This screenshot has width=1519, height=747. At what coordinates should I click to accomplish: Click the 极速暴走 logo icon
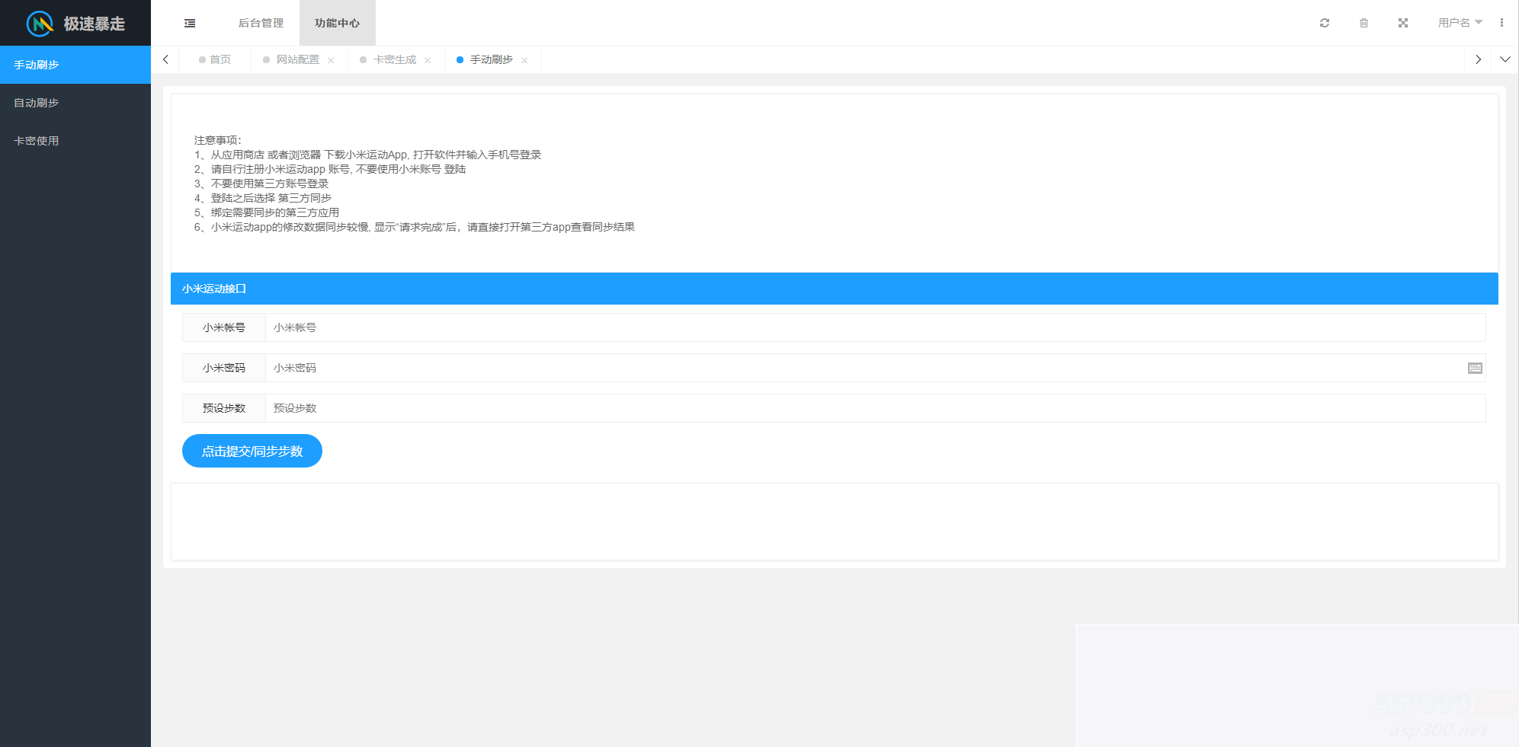point(37,24)
